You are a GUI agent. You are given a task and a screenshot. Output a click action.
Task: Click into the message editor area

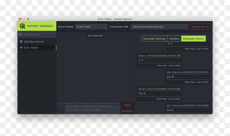click(93, 108)
